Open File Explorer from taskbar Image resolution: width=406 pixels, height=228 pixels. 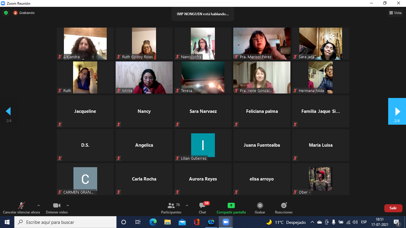[x=168, y=222]
